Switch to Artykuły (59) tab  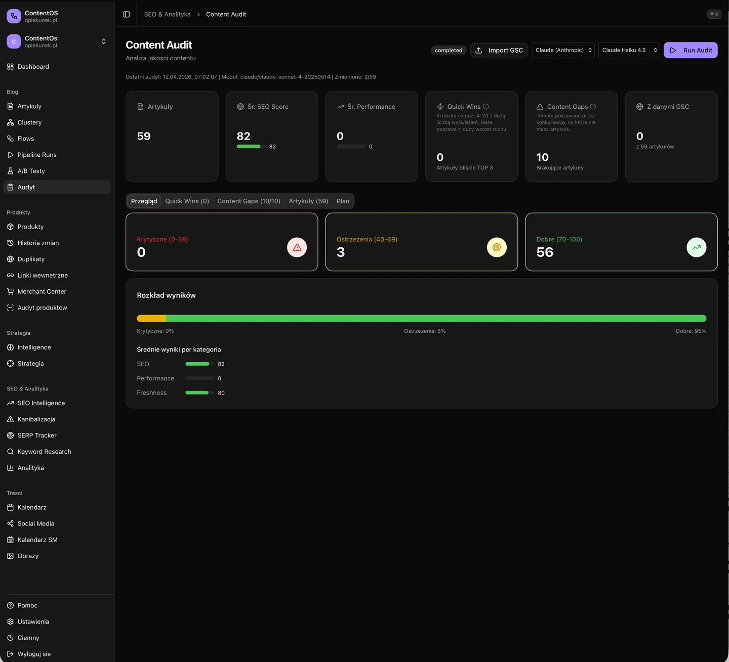308,201
